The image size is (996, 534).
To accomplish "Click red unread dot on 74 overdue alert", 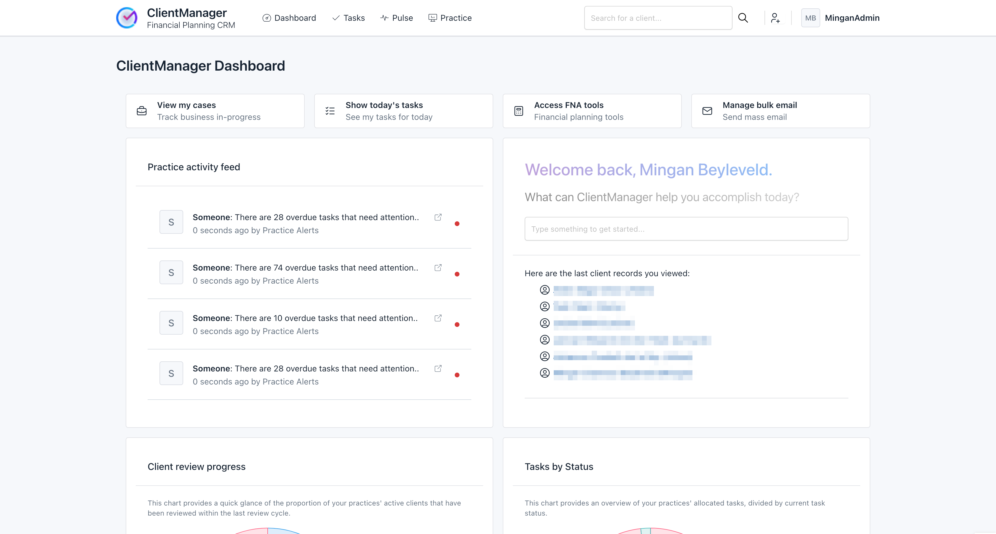I will [x=457, y=274].
